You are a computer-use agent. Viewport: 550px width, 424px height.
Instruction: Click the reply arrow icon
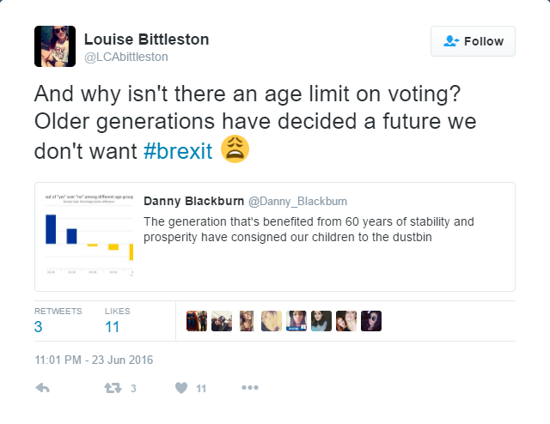click(x=42, y=388)
